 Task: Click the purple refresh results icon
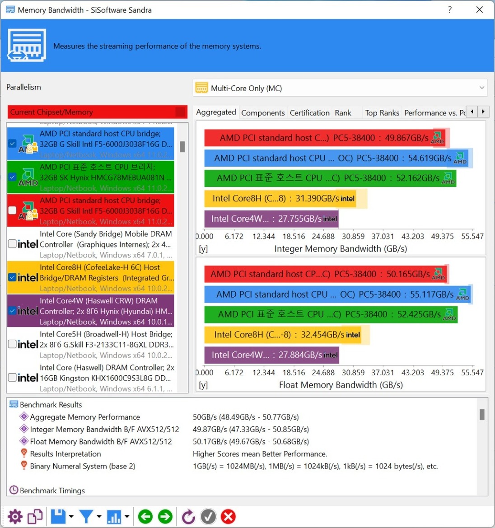(x=188, y=517)
